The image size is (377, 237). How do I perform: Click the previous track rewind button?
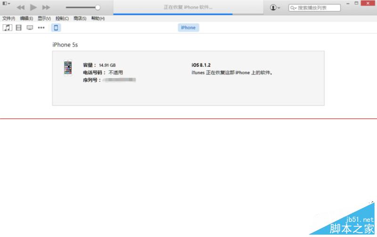21,8
